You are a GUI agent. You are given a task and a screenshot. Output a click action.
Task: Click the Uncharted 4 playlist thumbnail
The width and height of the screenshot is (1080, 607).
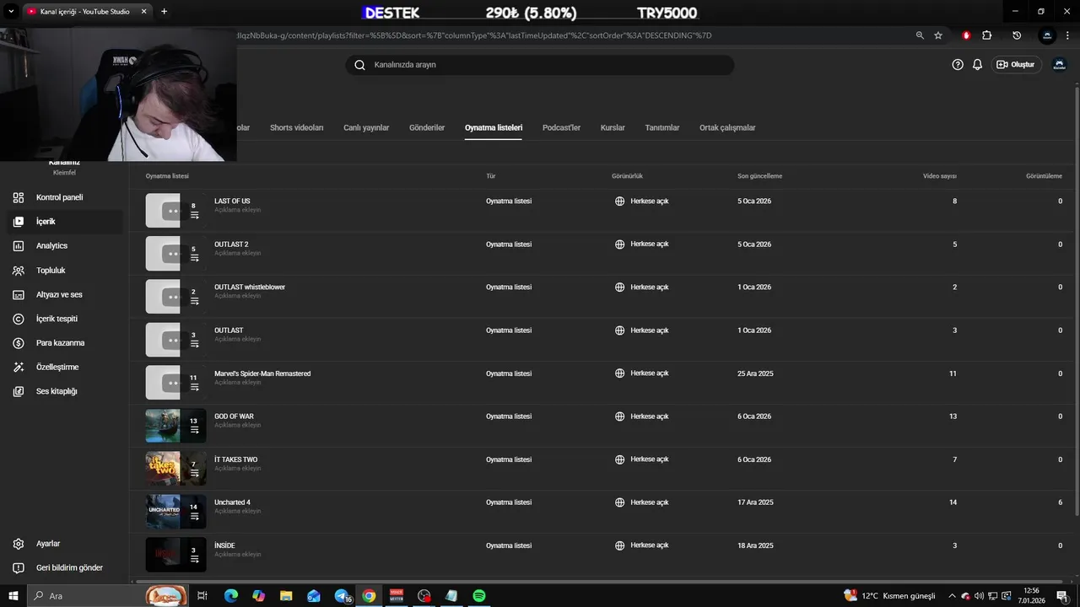(175, 512)
